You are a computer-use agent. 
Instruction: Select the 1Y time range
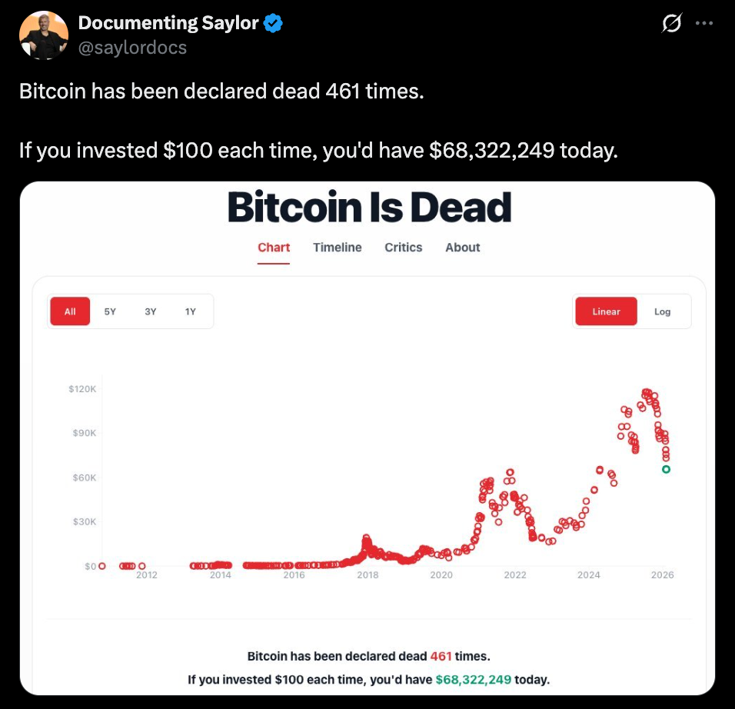[x=191, y=311]
